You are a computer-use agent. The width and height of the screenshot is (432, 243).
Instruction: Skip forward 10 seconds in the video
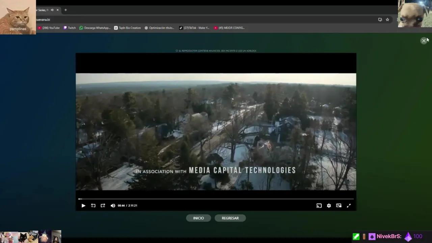point(103,206)
